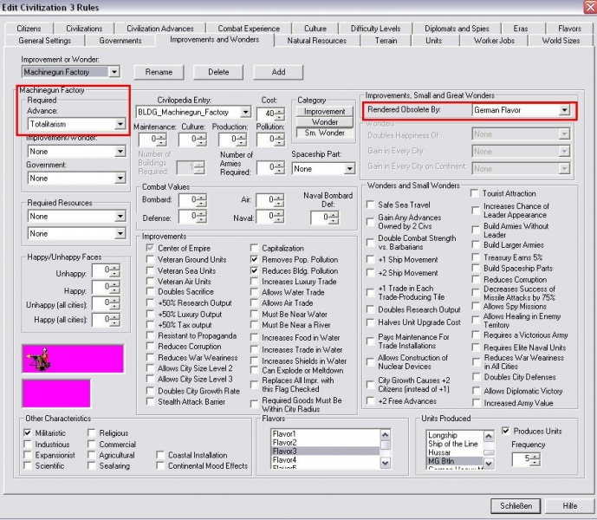
Task: Toggle the Militaristic characteristic checkbox
Action: [x=28, y=433]
